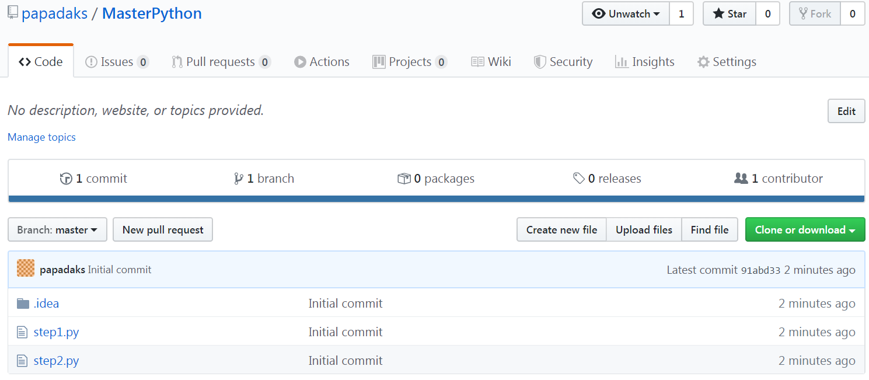This screenshot has width=869, height=380.
Task: Click the Security shield icon
Action: [540, 62]
